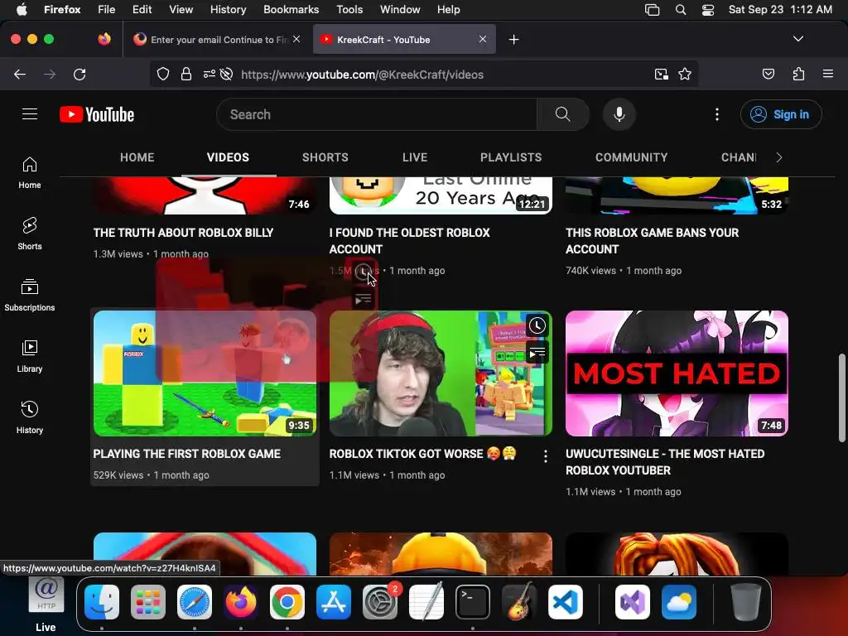Open the Tools menu
848x636 pixels.
pos(349,10)
